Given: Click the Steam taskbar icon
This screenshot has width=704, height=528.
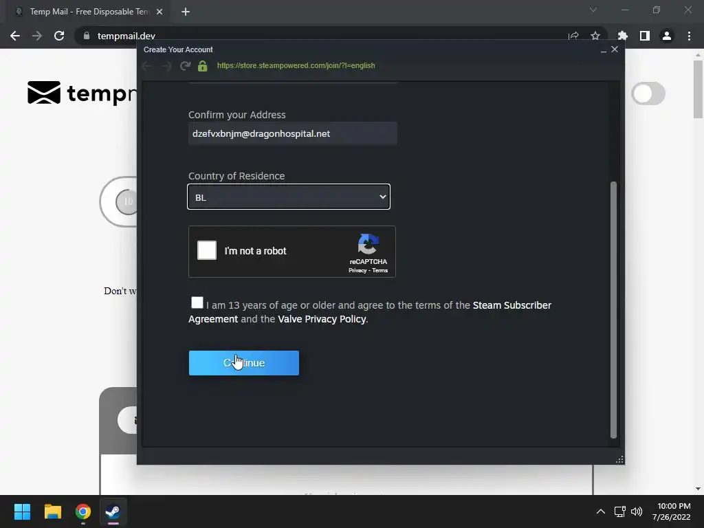Looking at the screenshot, I should pyautogui.click(x=113, y=511).
